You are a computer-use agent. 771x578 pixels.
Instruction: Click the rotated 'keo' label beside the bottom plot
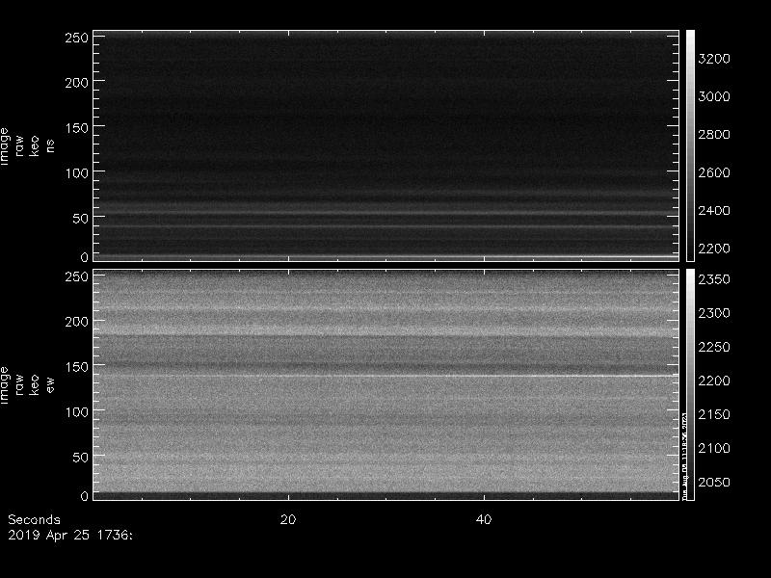click(35, 384)
